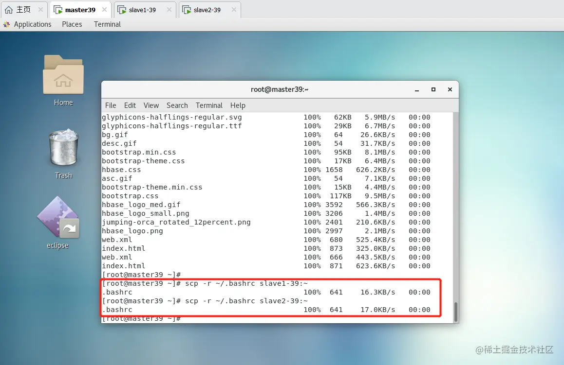The height and width of the screenshot is (365, 564).
Task: Close the 主页 tab
Action: pos(40,10)
